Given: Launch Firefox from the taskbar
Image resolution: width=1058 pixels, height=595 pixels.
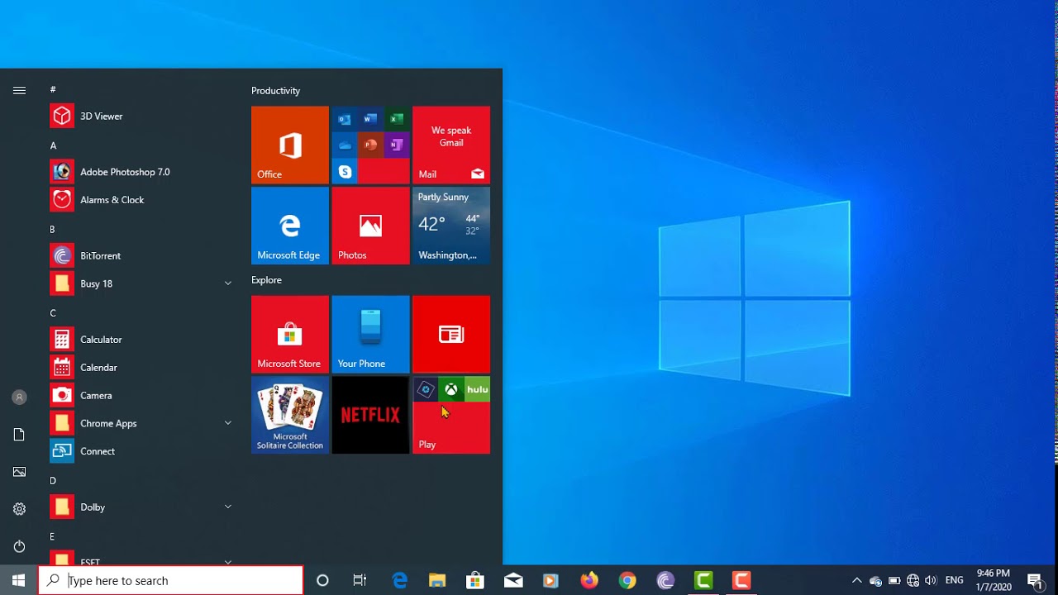Looking at the screenshot, I should click(589, 581).
